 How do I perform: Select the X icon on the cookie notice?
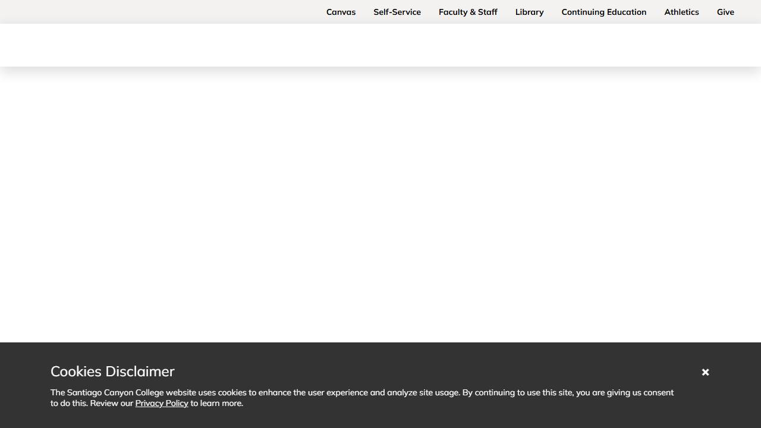point(705,372)
